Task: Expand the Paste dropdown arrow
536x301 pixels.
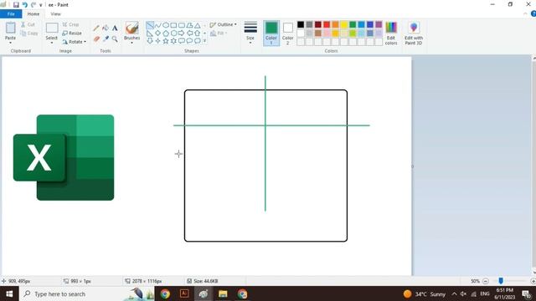Action: 10,43
